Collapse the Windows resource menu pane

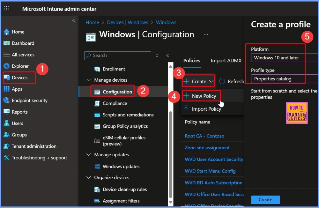click(x=168, y=56)
